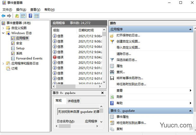Click the 日期和时间 column header
The image size is (196, 135).
pos(90,30)
